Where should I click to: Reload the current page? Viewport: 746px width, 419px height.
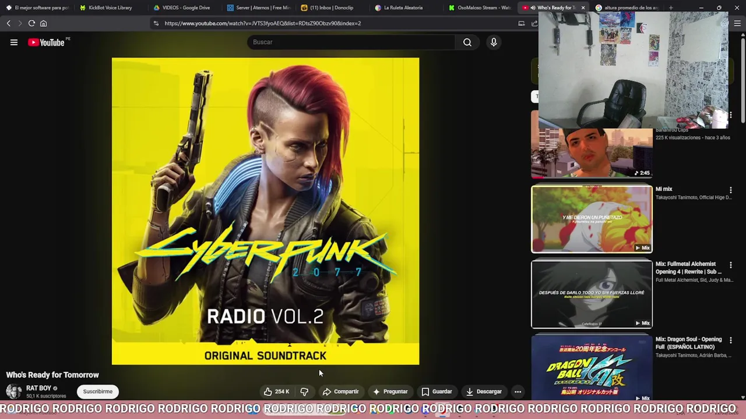[31, 23]
